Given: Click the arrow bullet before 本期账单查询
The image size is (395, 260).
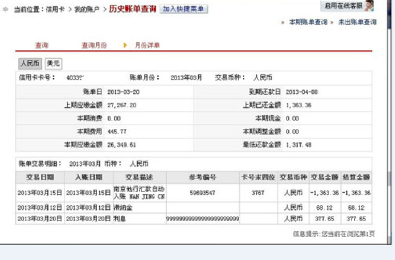Looking at the screenshot, I should point(282,22).
